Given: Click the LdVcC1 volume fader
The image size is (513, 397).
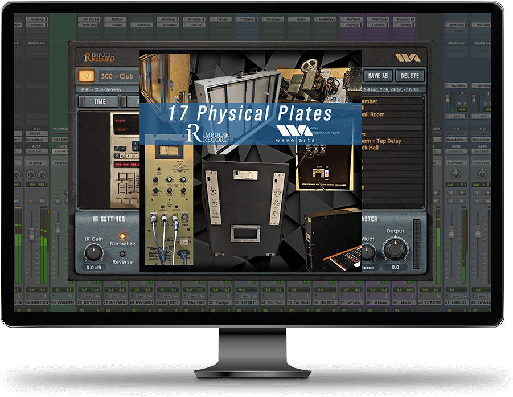Looking at the screenshot, I should 451,231.
